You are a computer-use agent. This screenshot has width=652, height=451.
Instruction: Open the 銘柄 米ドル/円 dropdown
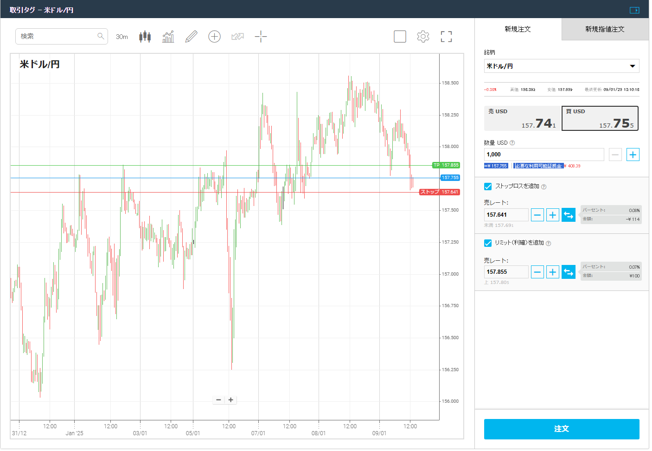(562, 66)
